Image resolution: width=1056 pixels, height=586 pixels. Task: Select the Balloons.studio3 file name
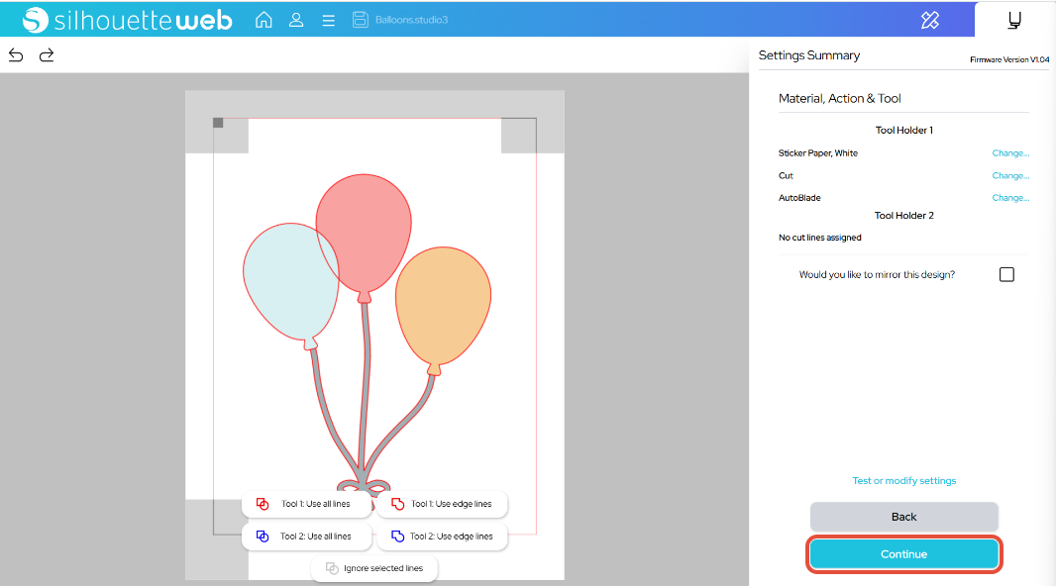point(411,20)
